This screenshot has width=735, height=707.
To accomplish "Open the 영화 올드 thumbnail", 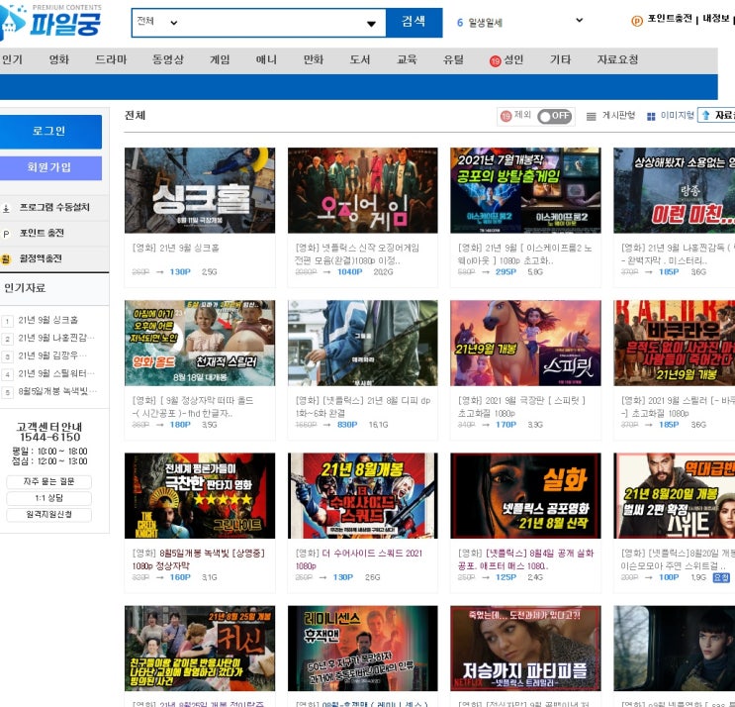I will pos(200,344).
